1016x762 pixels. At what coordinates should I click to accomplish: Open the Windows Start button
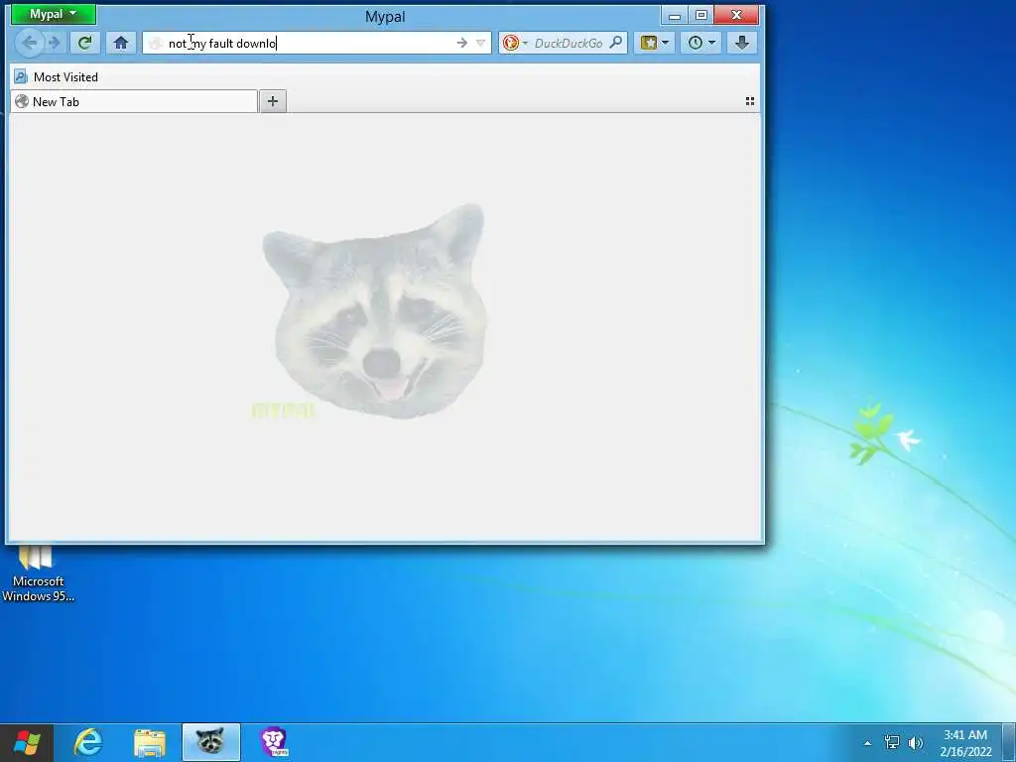pyautogui.click(x=27, y=742)
